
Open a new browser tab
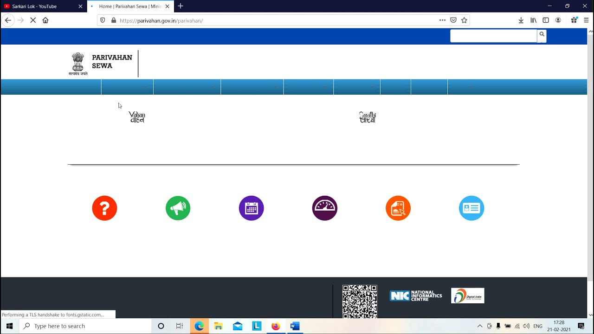point(181,6)
